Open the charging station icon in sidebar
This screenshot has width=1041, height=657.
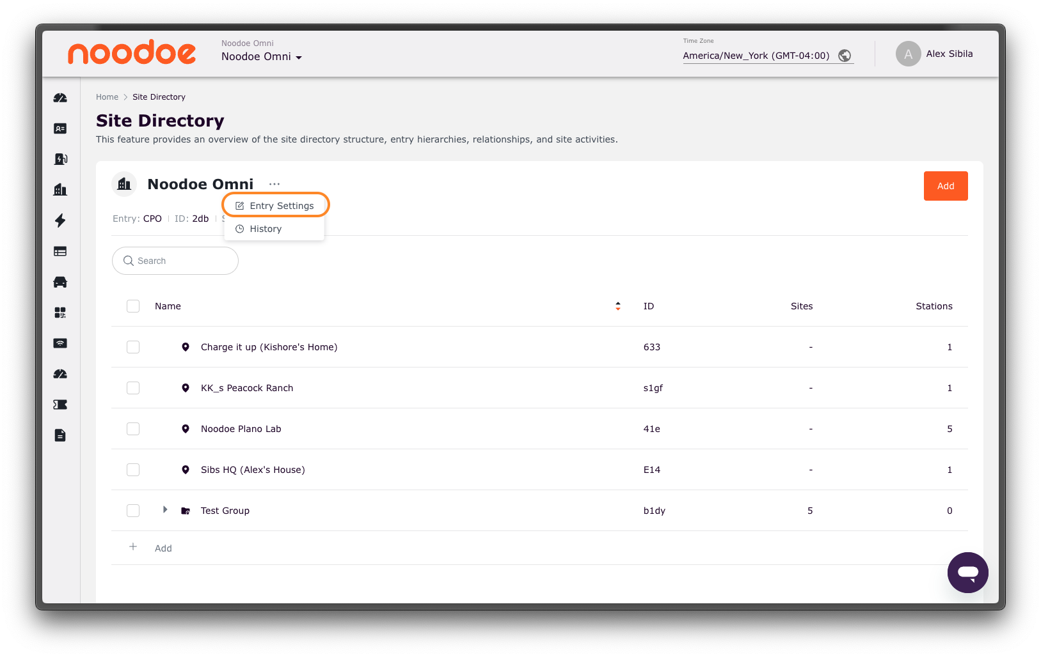60,159
